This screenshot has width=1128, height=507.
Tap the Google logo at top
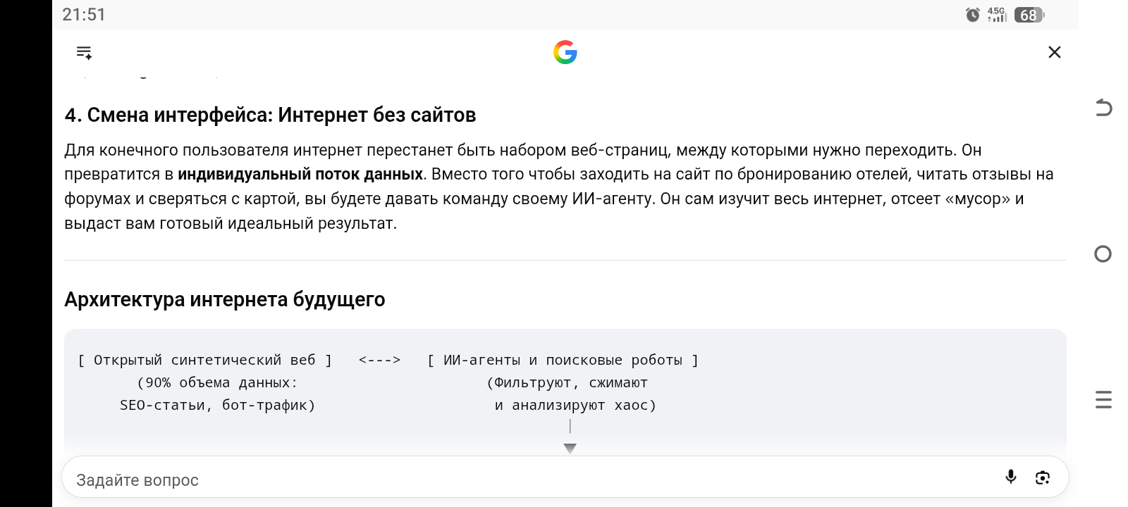tap(565, 52)
